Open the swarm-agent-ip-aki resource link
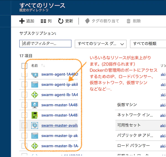The height and width of the screenshot is (157, 166). (x=59, y=84)
